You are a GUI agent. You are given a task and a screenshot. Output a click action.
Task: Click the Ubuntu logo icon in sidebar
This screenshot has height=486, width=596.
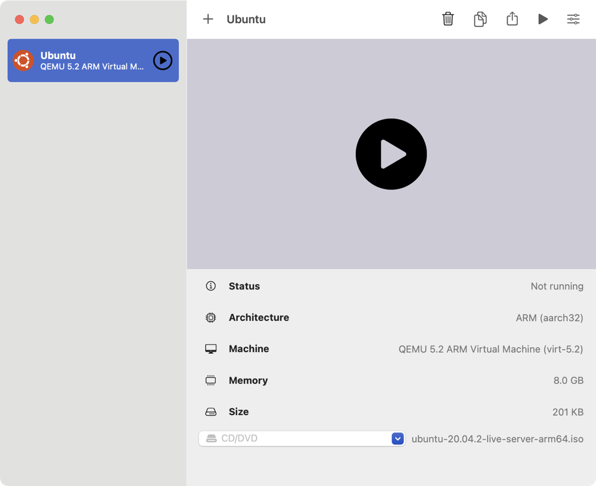[x=23, y=61]
